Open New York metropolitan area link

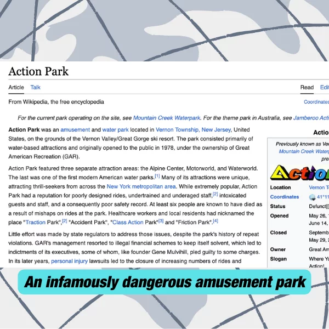tap(141, 186)
